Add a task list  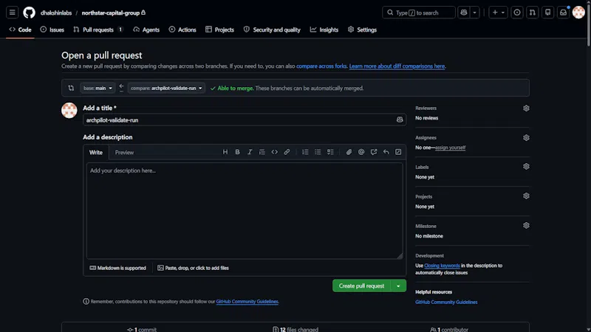click(x=330, y=152)
